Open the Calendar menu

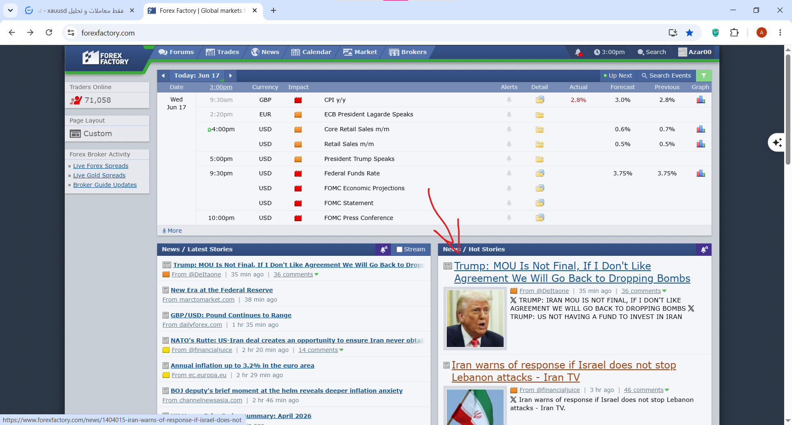311,52
